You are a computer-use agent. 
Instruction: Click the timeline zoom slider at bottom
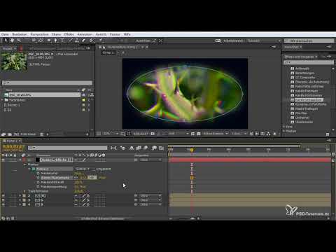pos(192,218)
